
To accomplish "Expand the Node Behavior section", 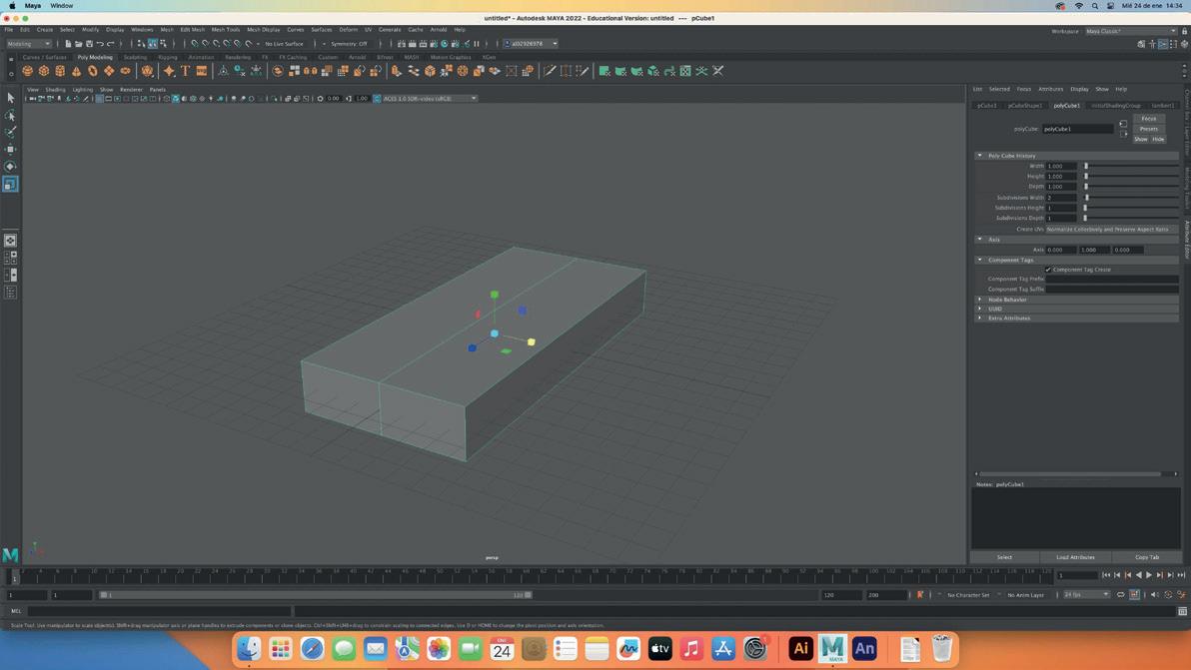I will [980, 299].
